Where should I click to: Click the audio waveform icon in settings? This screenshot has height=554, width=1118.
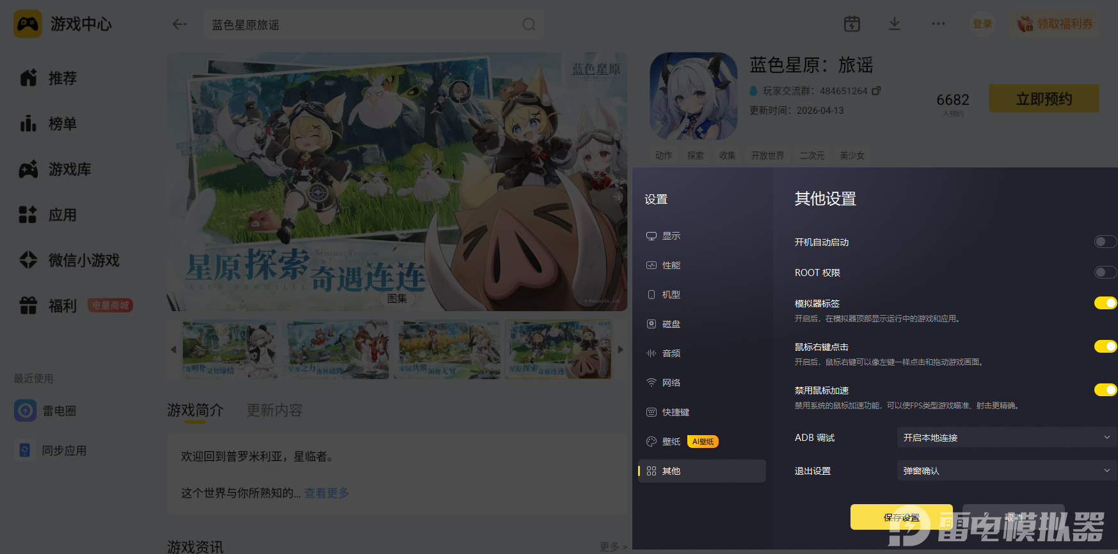coord(651,353)
